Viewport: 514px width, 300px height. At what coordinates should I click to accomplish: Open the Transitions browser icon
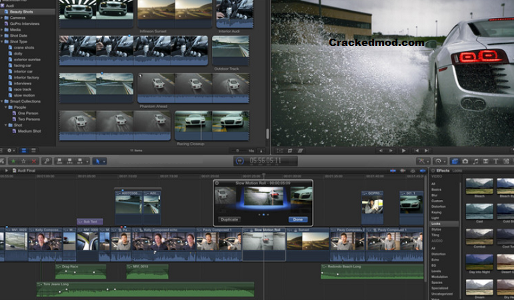485,161
